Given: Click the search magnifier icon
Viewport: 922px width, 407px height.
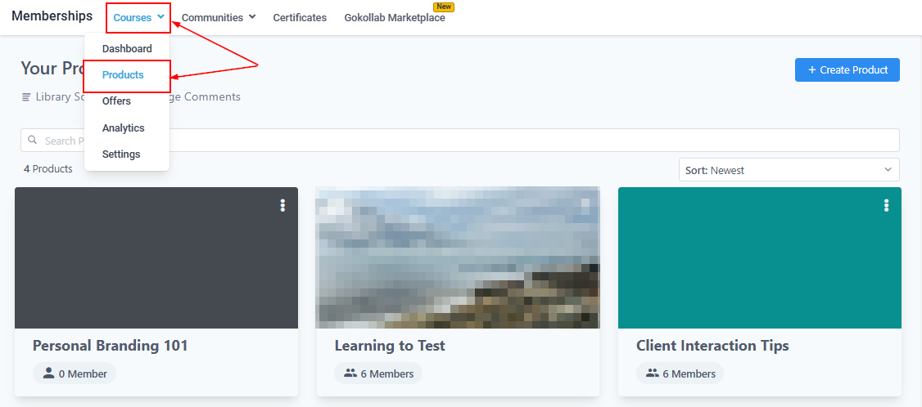Looking at the screenshot, I should [33, 140].
